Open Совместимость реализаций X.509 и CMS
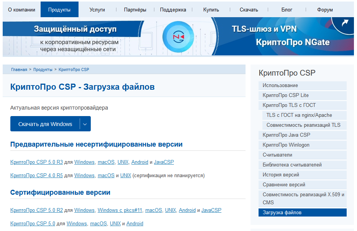 point(303,199)
